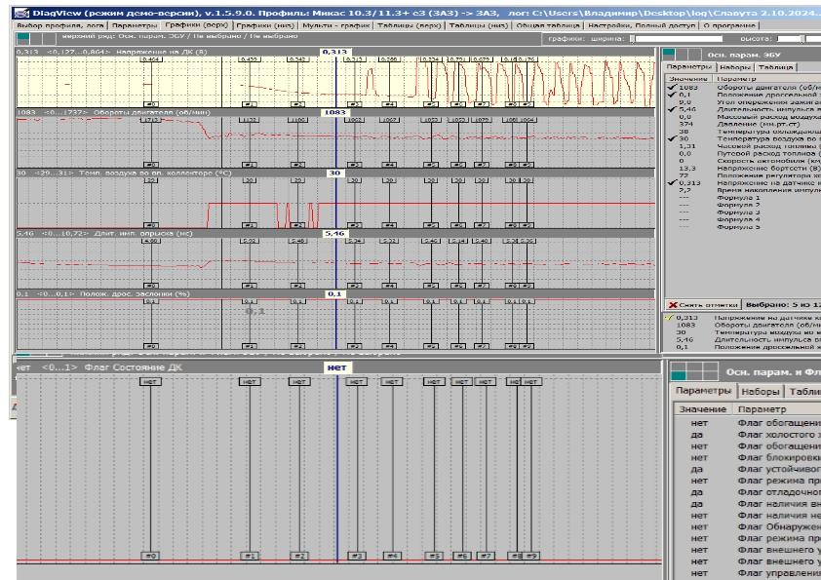Click marker #4 in the 'Флаг Состояние ДК' graph
Screen dimensions: 821x580
point(392,556)
